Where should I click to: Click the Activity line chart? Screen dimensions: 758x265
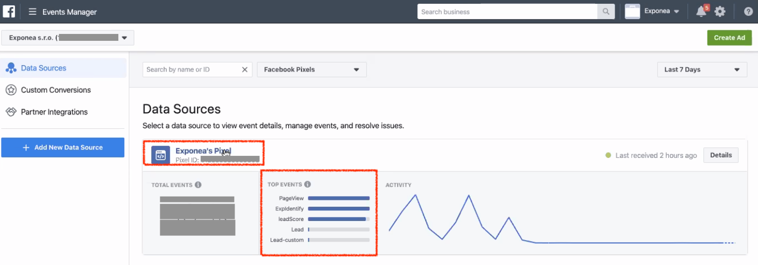point(562,219)
